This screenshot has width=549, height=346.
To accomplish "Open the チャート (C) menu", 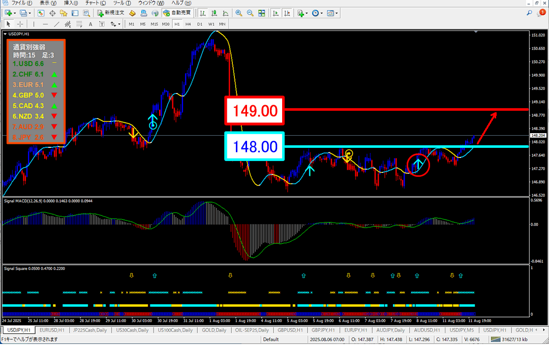I will [96, 3].
